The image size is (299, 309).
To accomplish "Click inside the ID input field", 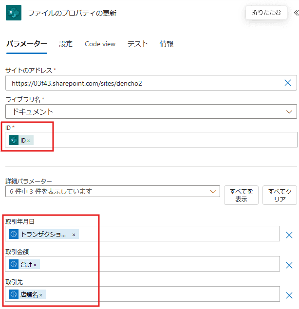I will point(166,140).
